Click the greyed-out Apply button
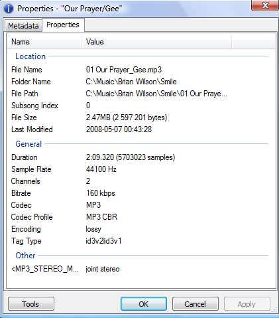 click(x=247, y=304)
